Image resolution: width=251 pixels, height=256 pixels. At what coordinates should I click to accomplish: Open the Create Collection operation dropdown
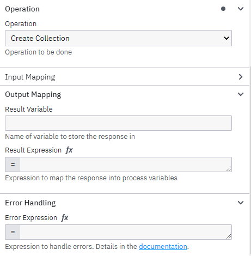coord(118,38)
